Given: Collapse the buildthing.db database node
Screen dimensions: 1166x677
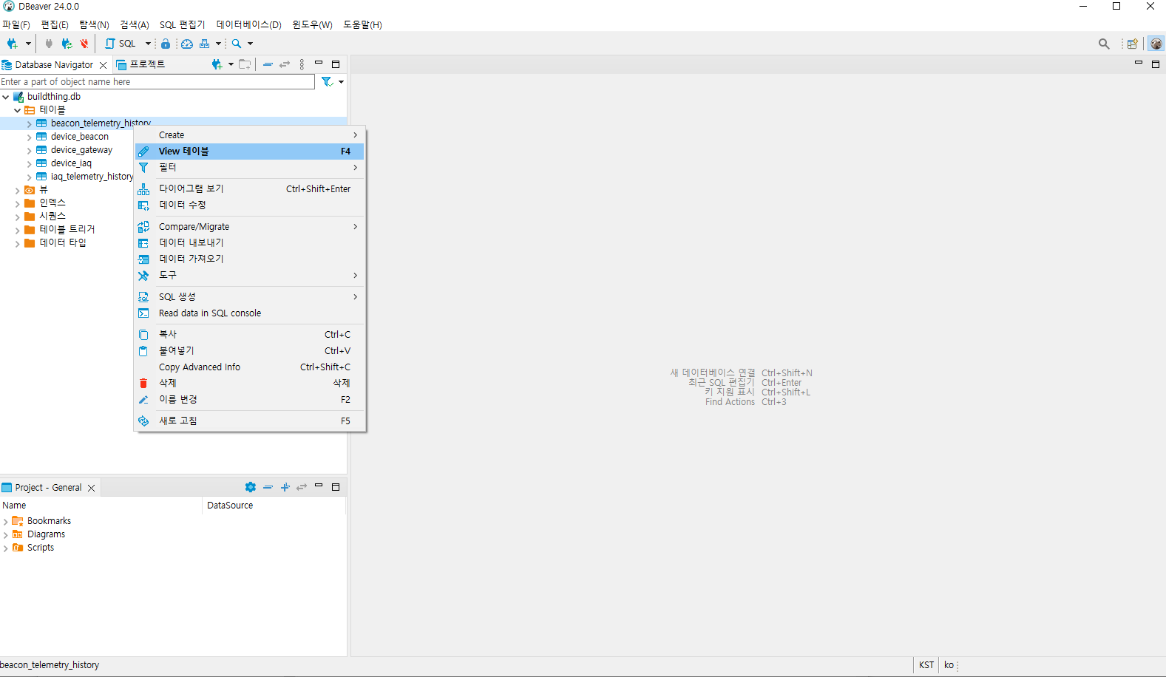Looking at the screenshot, I should point(6,97).
